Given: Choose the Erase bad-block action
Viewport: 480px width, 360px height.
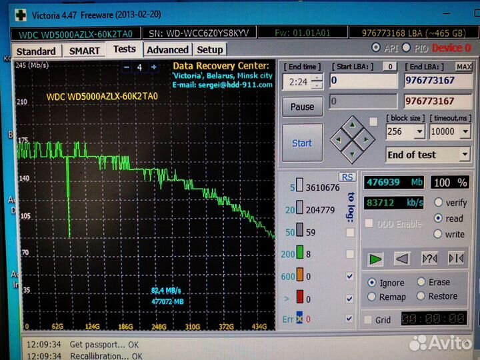Looking at the screenshot, I should click(x=421, y=281).
